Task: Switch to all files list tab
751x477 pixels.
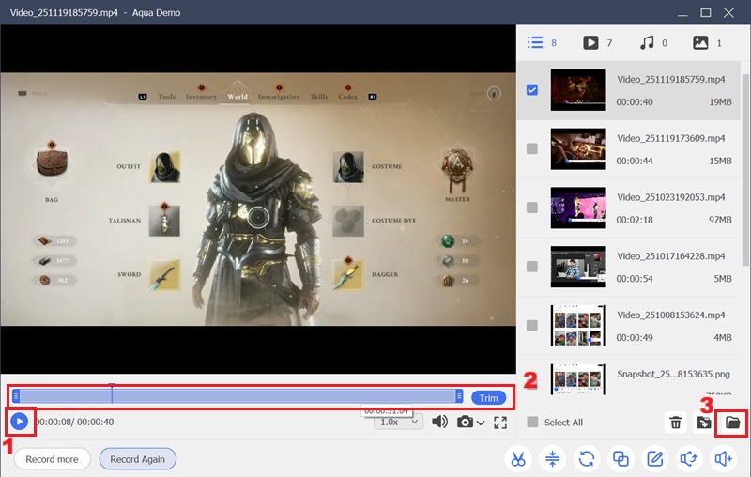Action: click(x=542, y=42)
